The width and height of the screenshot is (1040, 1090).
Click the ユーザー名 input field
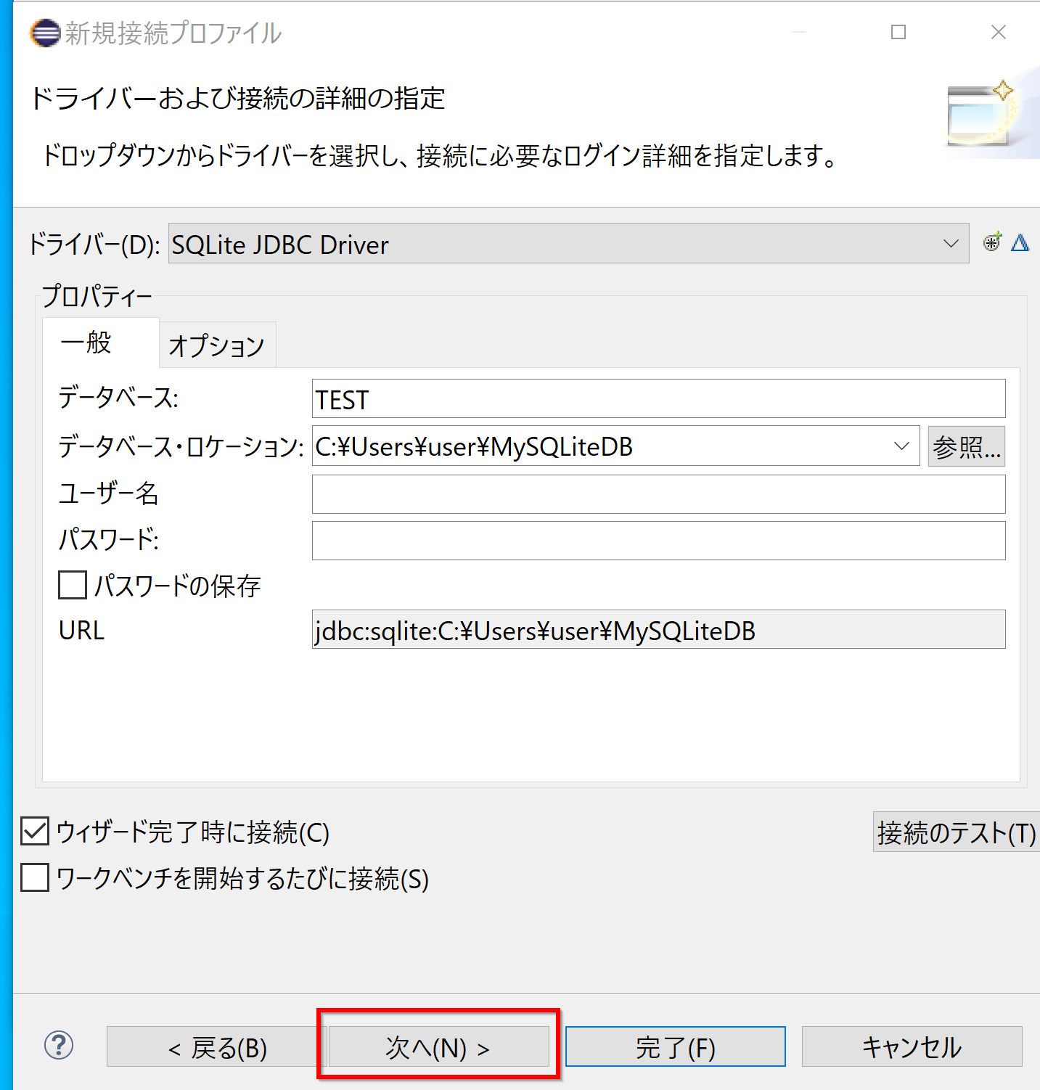(x=658, y=494)
